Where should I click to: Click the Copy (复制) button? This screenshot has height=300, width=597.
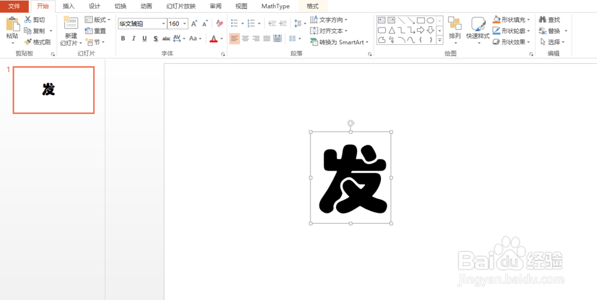pyautogui.click(x=35, y=31)
